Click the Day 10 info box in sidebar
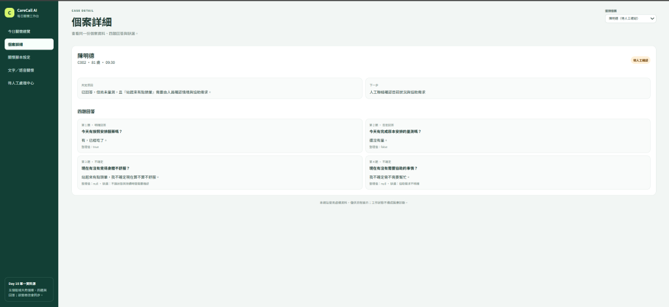The width and height of the screenshot is (669, 307). 29,289
